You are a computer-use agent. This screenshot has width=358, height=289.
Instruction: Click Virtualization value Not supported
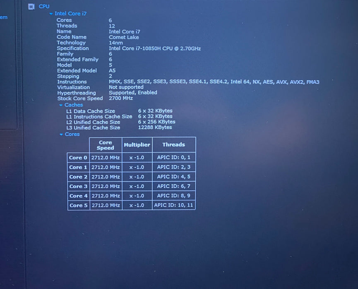point(126,87)
